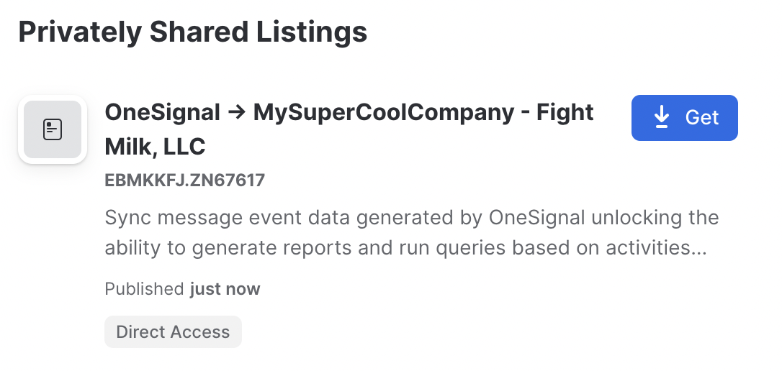
Task: Click "Fight" at the title's first line end
Action: pos(565,113)
